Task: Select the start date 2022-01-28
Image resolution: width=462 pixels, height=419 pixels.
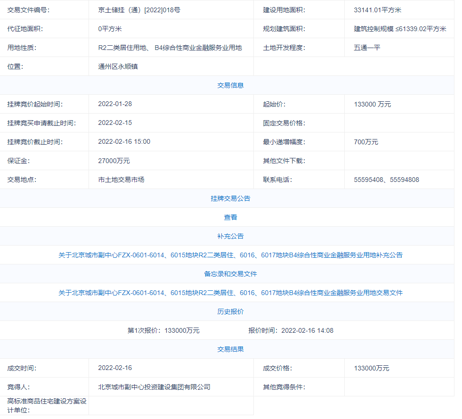Action: click(115, 104)
